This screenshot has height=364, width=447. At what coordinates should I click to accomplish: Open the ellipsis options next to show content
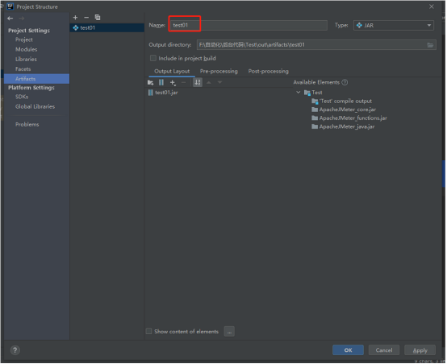(x=229, y=332)
